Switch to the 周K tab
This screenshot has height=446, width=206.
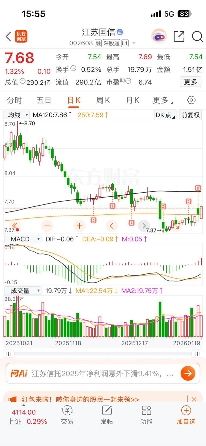click(x=103, y=100)
